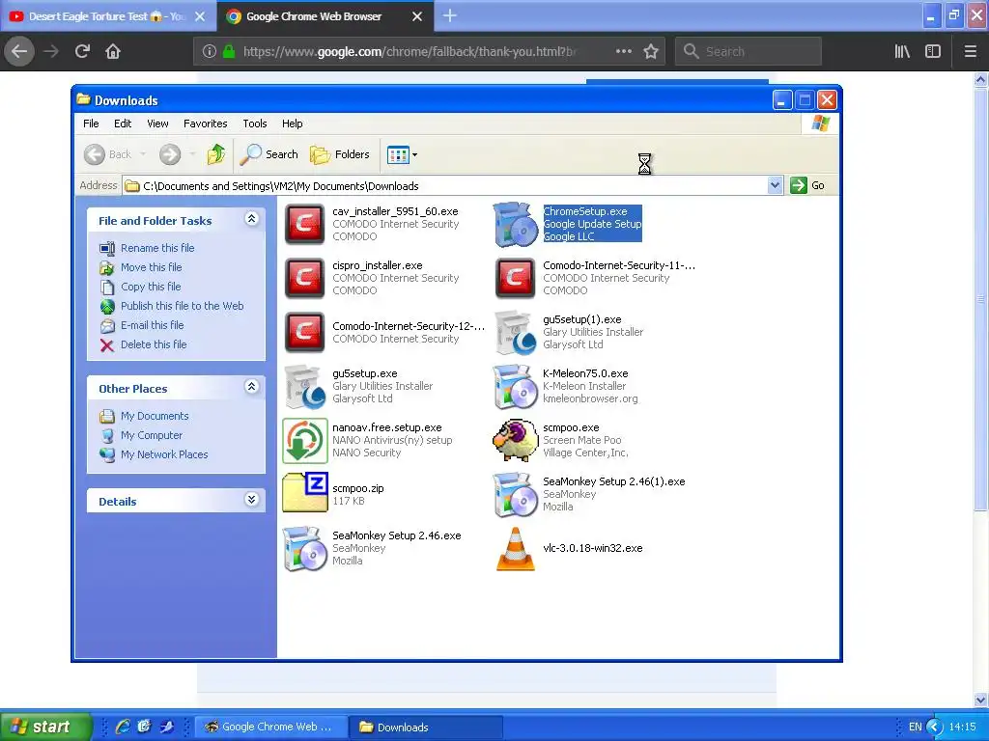The image size is (989, 741).
Task: Open the Firefox hamburger menu
Action: point(971,51)
